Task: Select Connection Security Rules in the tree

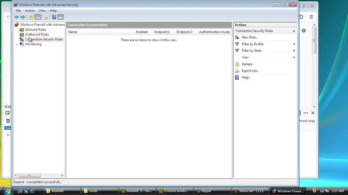Action: click(44, 39)
